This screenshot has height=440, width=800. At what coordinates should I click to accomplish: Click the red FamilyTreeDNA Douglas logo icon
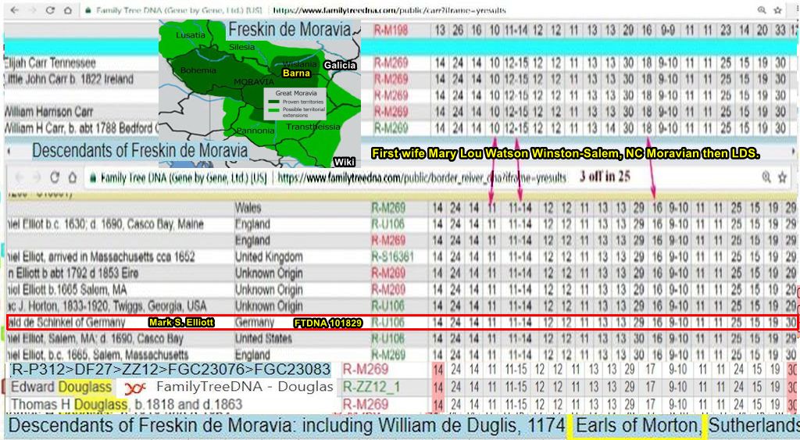pyautogui.click(x=134, y=388)
